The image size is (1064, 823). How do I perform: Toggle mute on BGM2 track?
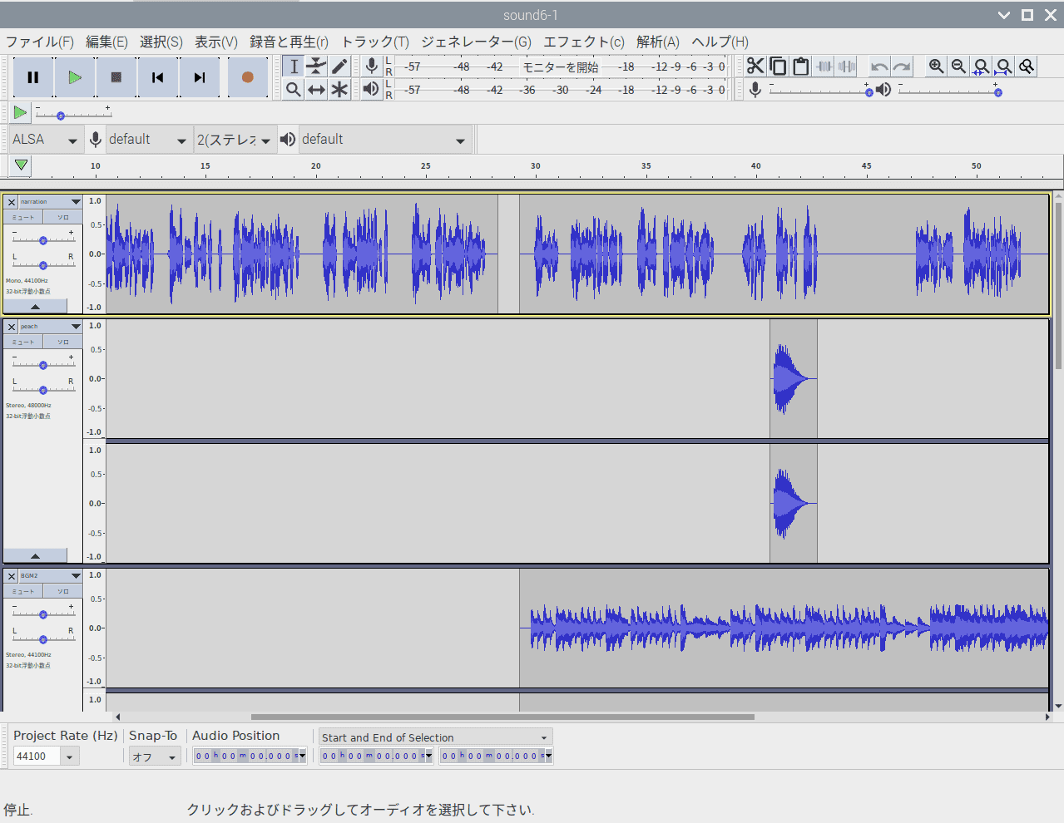[23, 591]
